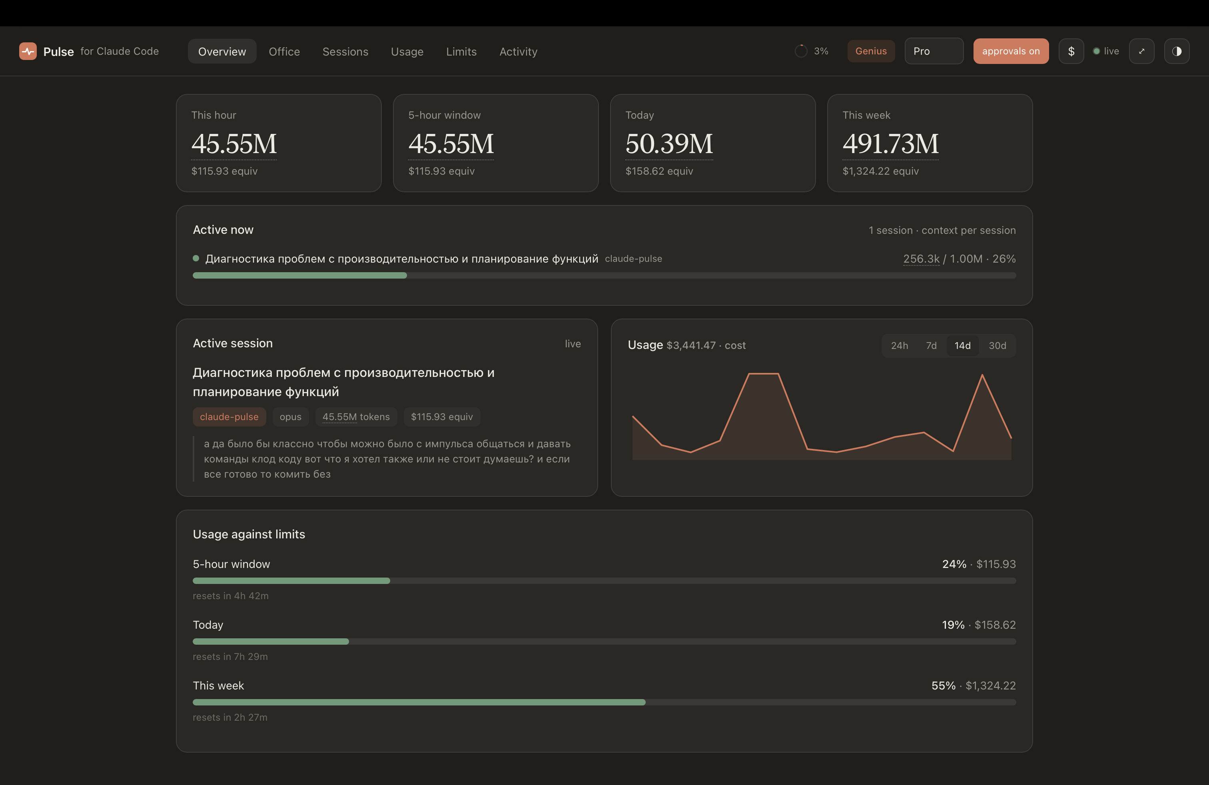Click the 'for Claude Code' subtitle

click(x=120, y=51)
